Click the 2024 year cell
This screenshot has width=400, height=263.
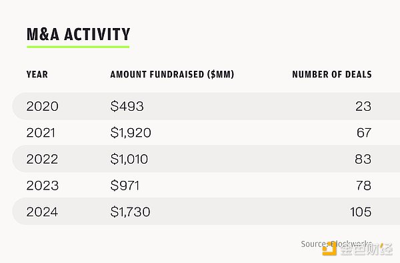tap(43, 212)
